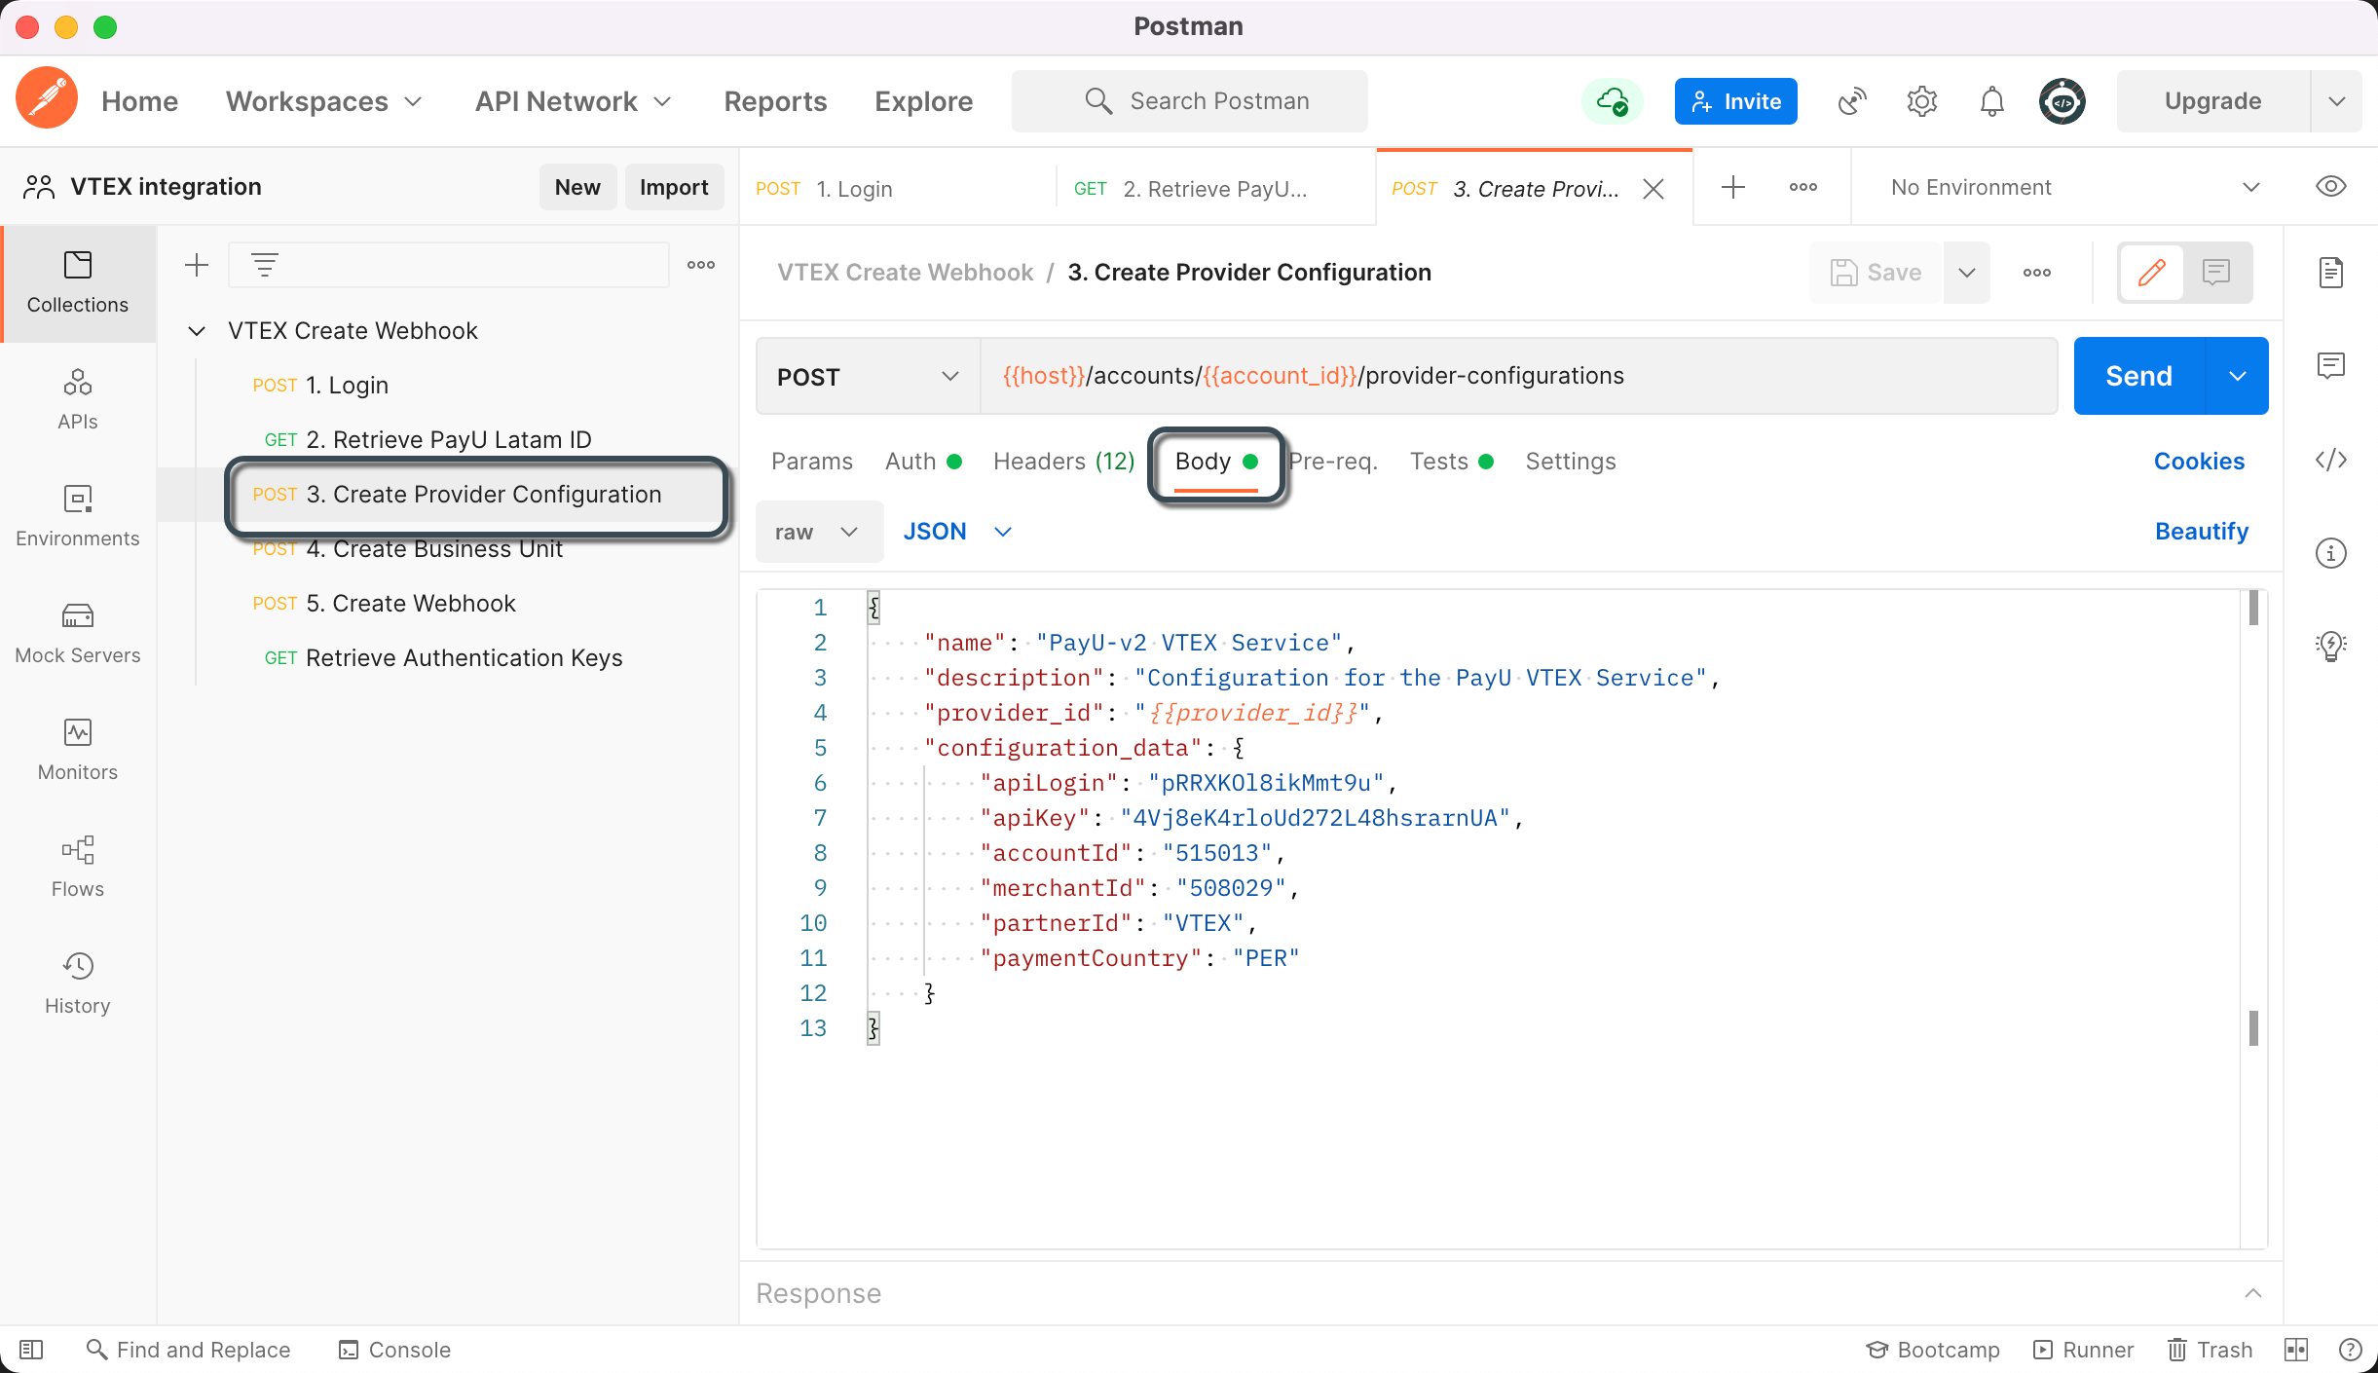Click the request URL field
Screen dimensions: 2378x1373
tap(1519, 376)
